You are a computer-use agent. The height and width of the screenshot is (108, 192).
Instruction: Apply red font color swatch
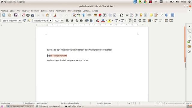103,21
